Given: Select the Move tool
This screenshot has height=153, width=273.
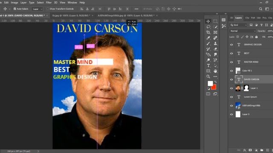Looking at the screenshot, I should click(x=208, y=21).
